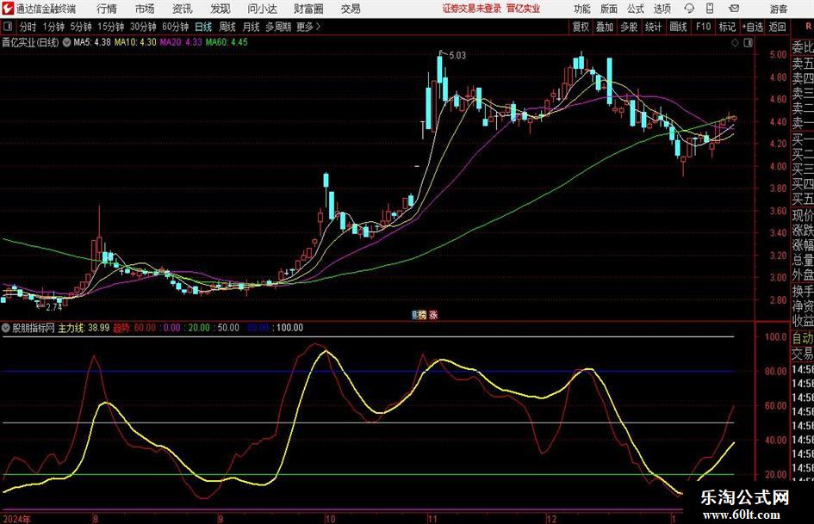Switch to the 15分钟 period
Viewport: 814px width, 524px height.
click(111, 27)
